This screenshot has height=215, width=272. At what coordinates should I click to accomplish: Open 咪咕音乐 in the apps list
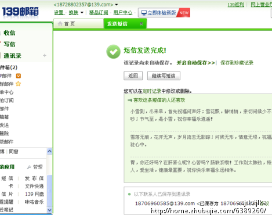coord(34,202)
